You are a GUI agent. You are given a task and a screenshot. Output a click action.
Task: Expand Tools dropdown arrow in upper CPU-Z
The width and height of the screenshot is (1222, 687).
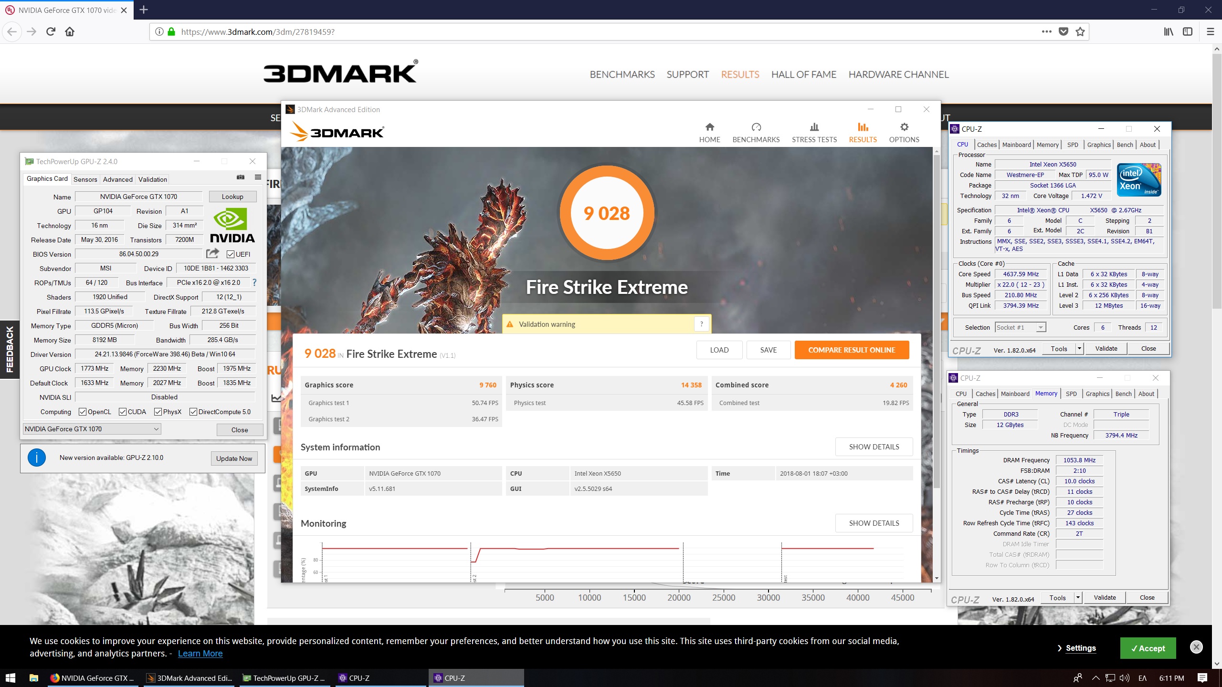pyautogui.click(x=1079, y=349)
